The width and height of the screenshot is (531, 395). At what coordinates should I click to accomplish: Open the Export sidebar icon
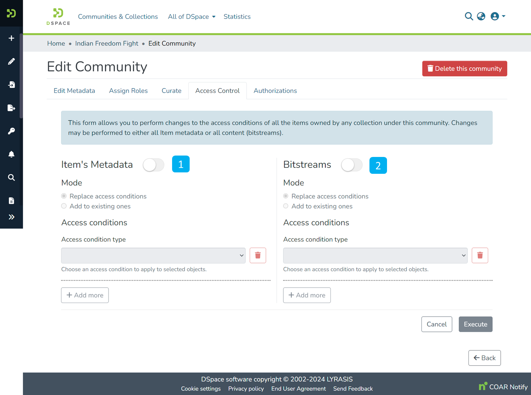click(x=11, y=108)
